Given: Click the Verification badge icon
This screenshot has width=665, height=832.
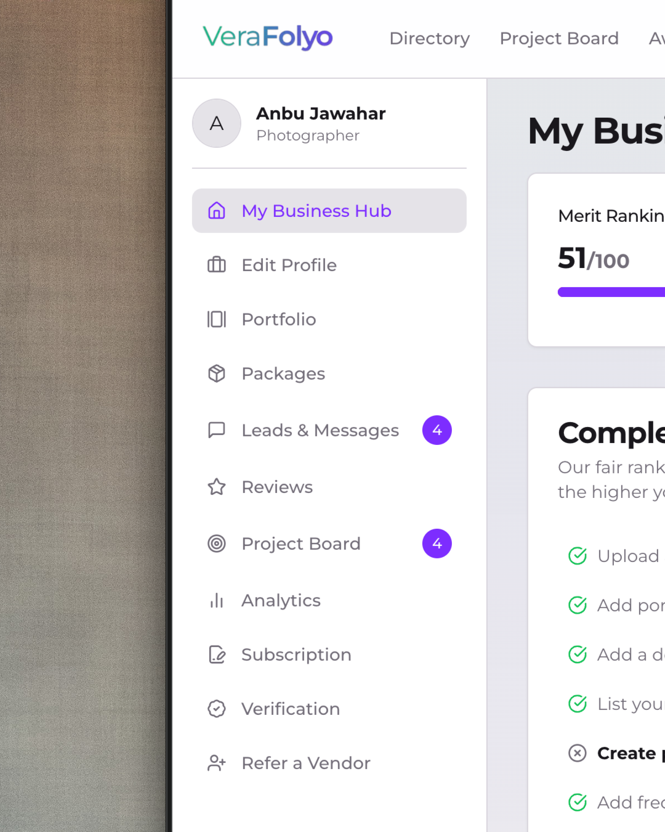Looking at the screenshot, I should coord(217,709).
